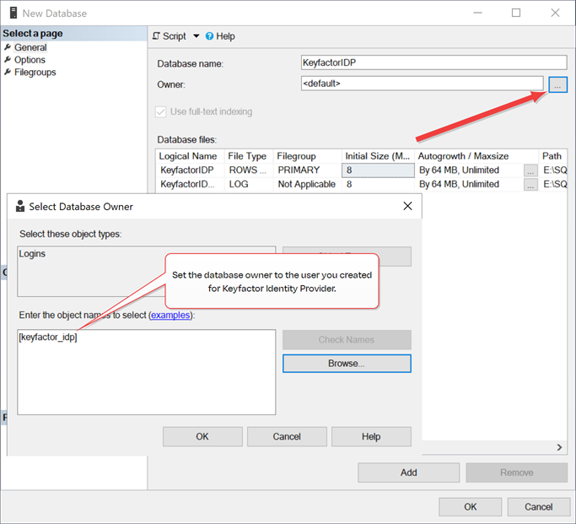Select the Initial Size cell showing 8
This screenshot has width=576, height=524.
[x=378, y=170]
